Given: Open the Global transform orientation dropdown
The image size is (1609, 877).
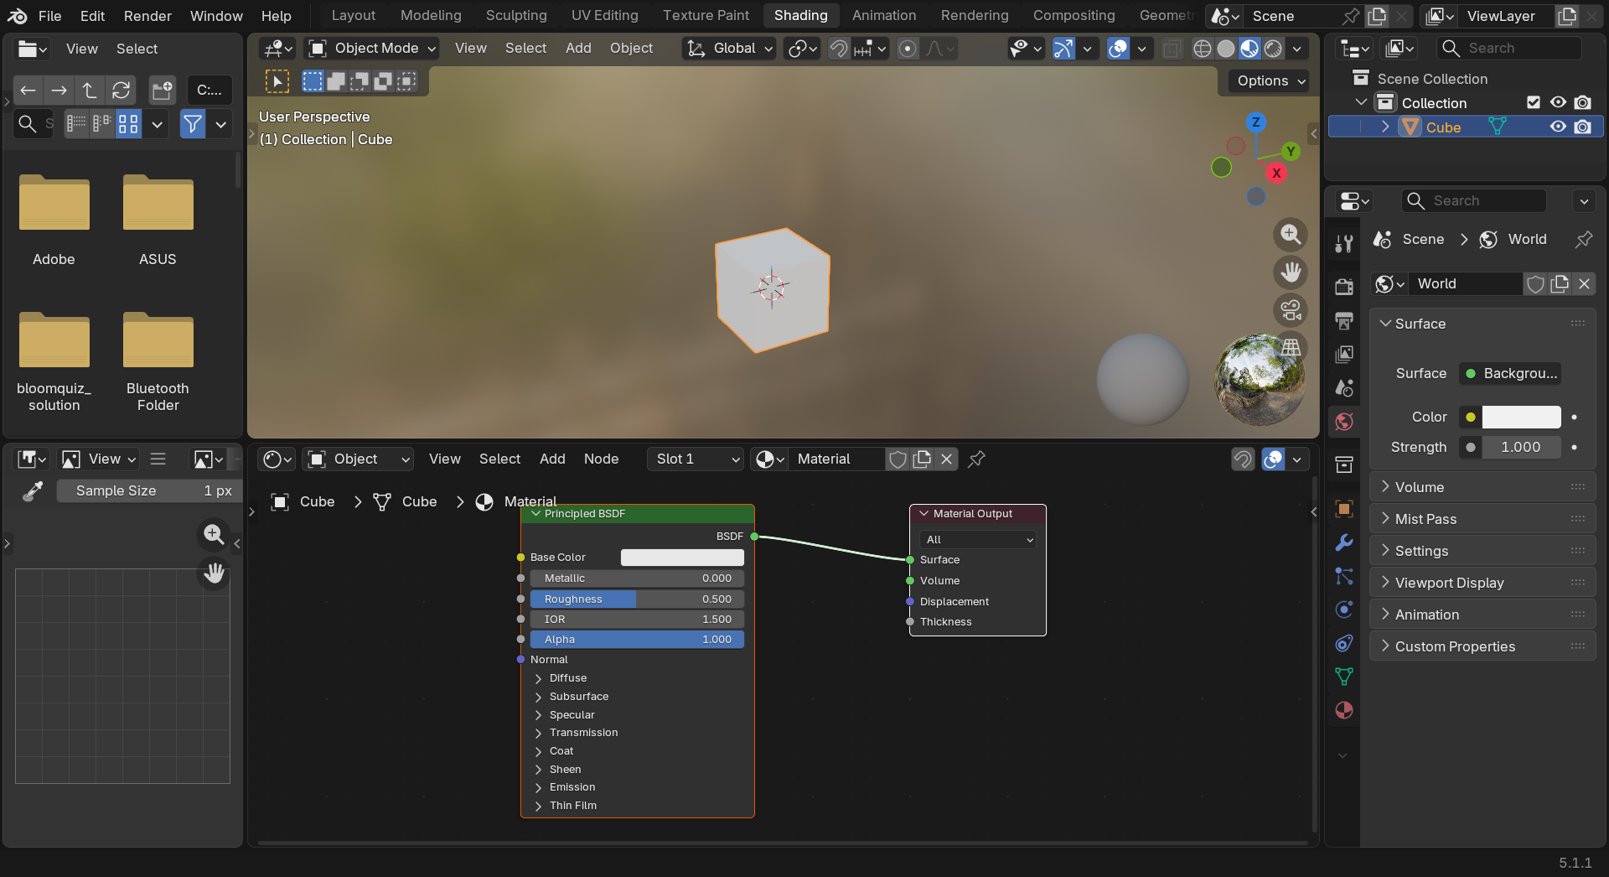Looking at the screenshot, I should pyautogui.click(x=729, y=49).
